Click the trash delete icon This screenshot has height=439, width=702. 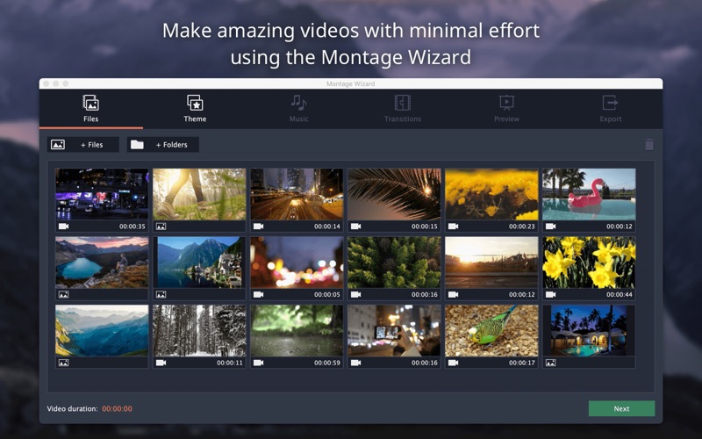point(649,145)
